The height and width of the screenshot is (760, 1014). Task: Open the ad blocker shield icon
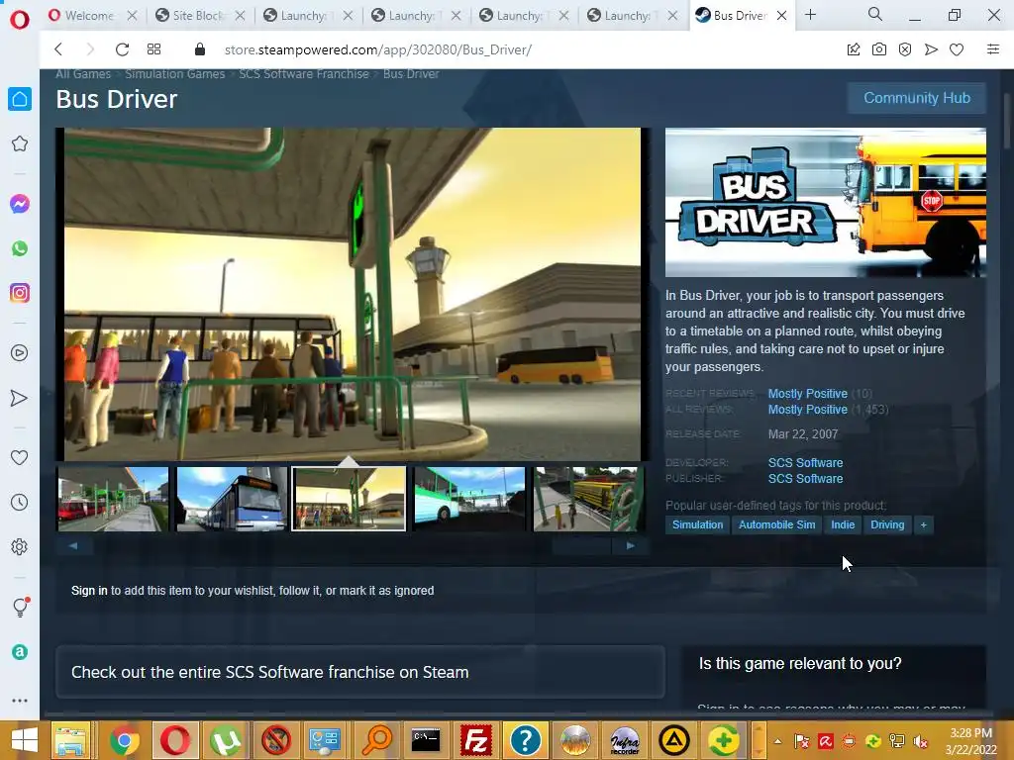tap(905, 49)
